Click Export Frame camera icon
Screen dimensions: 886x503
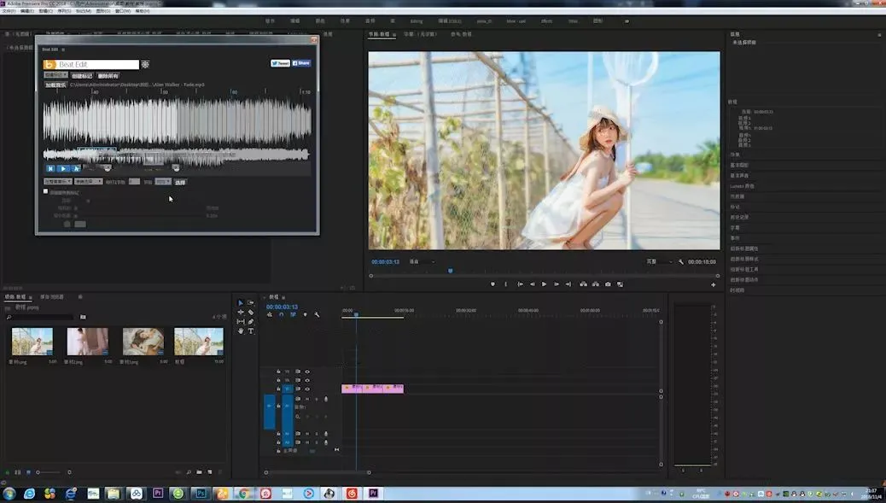[608, 284]
